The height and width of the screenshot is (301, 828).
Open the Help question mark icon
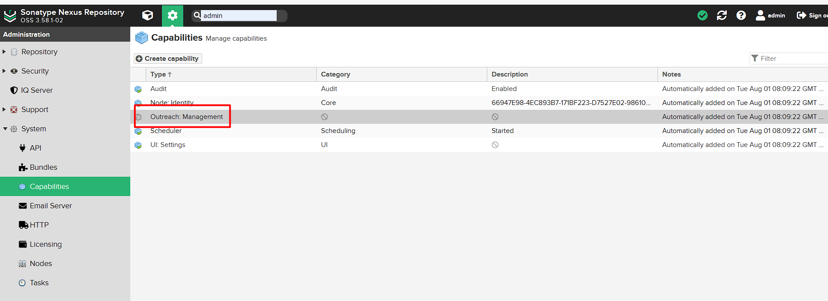coord(741,15)
